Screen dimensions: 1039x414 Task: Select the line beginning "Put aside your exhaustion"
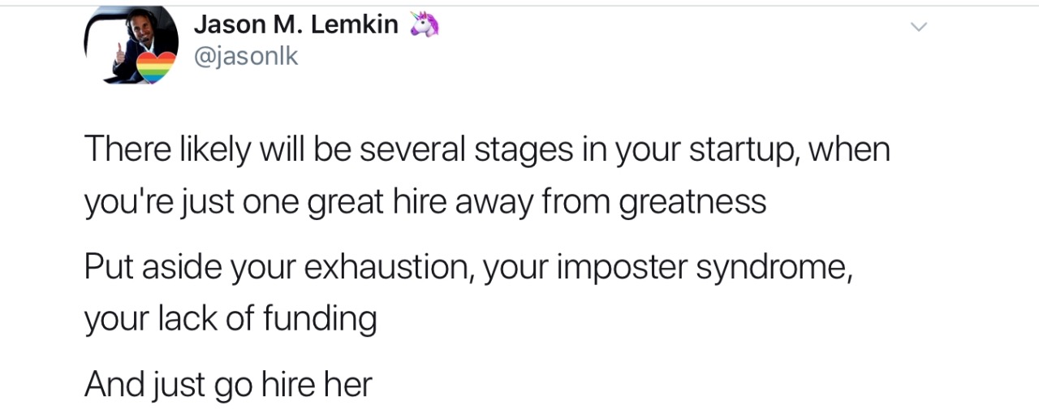[468, 266]
